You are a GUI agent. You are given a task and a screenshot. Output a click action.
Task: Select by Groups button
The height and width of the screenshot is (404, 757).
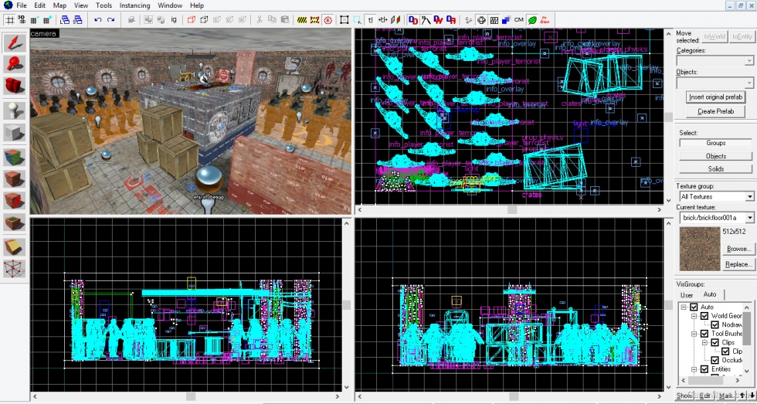tap(715, 143)
